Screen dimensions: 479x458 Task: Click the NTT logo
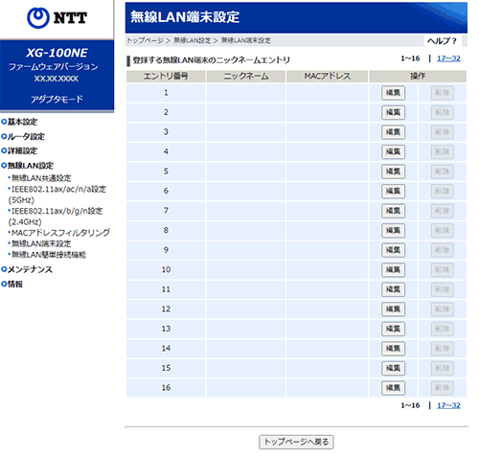point(57,18)
